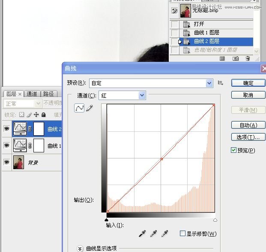The height and width of the screenshot is (252, 266).
Task: Close the 曲线 dialog
Action: [x=263, y=69]
